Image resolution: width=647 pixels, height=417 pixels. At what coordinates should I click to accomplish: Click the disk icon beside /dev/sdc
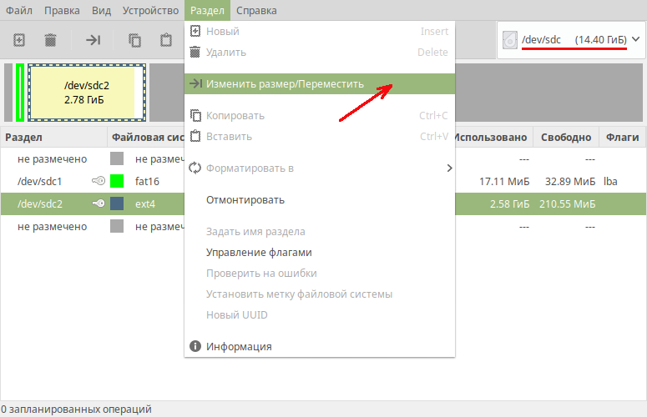[510, 40]
